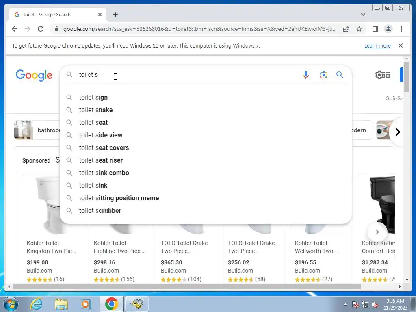
Task: Start voice search with the microphone icon
Action: (305, 75)
